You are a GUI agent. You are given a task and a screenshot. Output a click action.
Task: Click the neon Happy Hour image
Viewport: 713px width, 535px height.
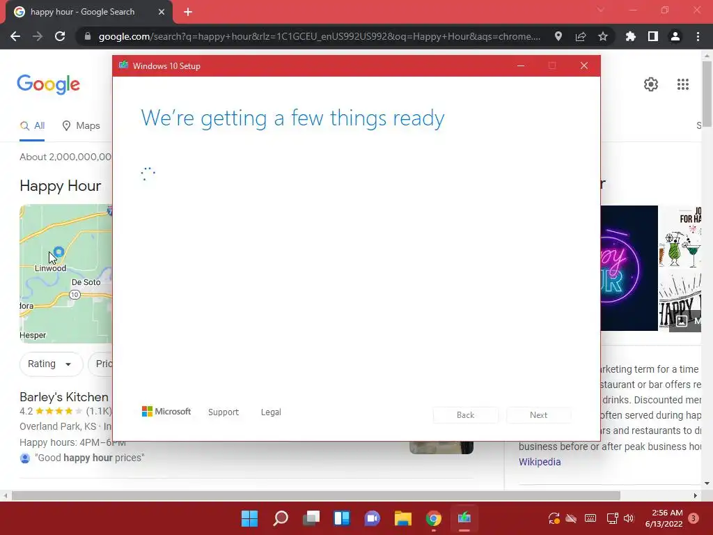pos(629,268)
